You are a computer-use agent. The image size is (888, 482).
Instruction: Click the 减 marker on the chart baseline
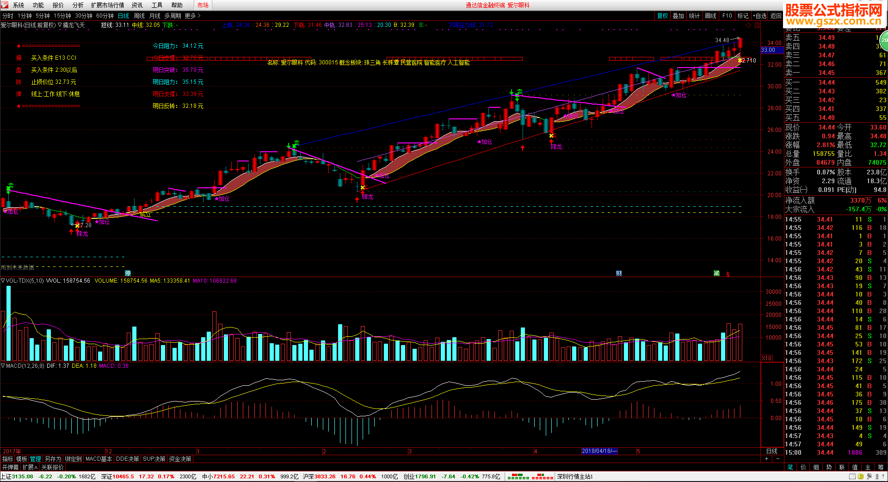(716, 273)
